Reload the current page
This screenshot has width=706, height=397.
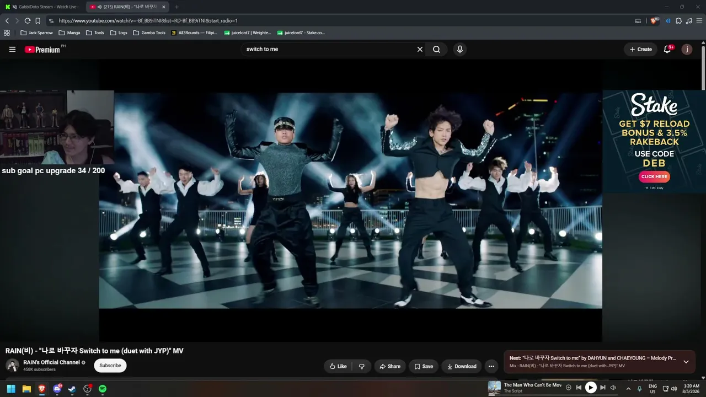[x=27, y=21]
